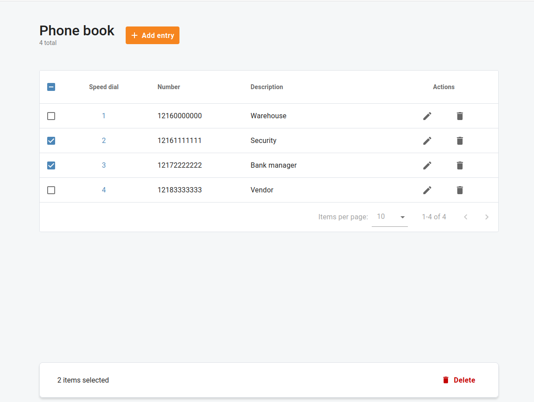Click the pencil icon for Security
The image size is (534, 402).
[x=427, y=141]
